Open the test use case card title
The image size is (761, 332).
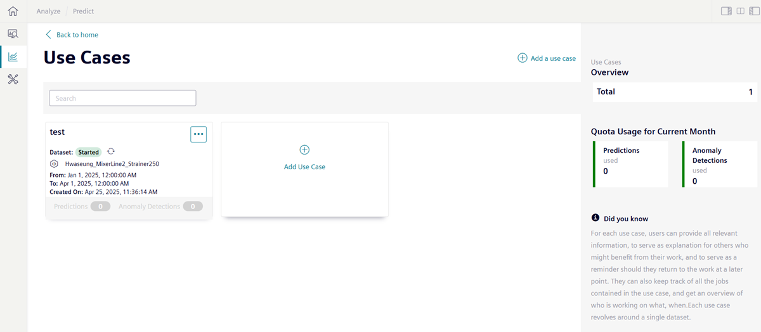click(x=57, y=132)
